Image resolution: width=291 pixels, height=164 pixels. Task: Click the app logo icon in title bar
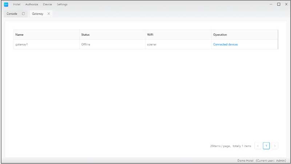click(6, 4)
